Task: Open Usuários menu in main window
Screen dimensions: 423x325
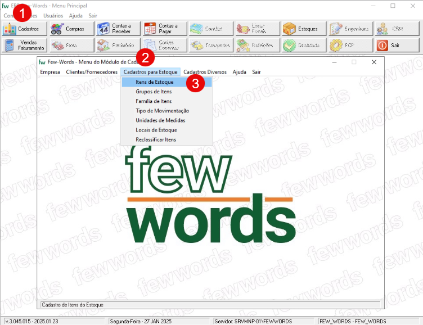Action: click(53, 16)
